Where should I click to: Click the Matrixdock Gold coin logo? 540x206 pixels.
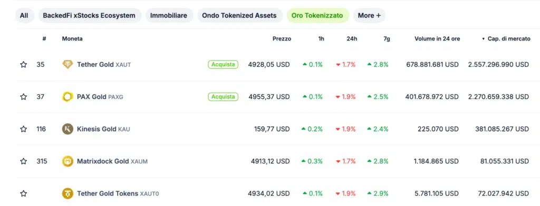pos(67,161)
